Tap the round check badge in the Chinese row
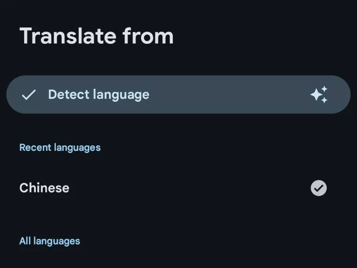This screenshot has width=357, height=268. tap(318, 188)
